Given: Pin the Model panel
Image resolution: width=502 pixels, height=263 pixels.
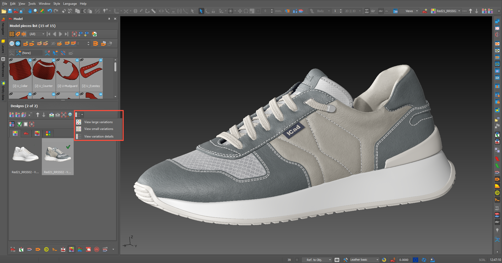Looking at the screenshot, I should [x=109, y=19].
